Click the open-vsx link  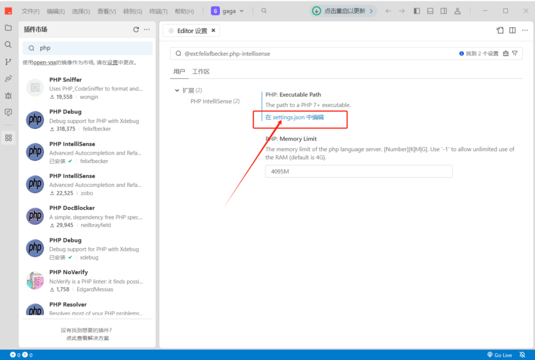[44, 62]
